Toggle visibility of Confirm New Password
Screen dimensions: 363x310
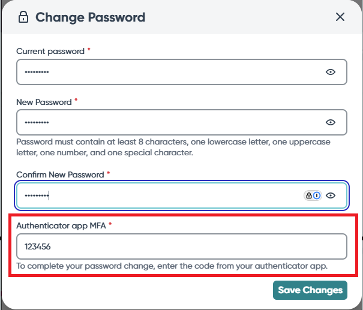point(331,195)
